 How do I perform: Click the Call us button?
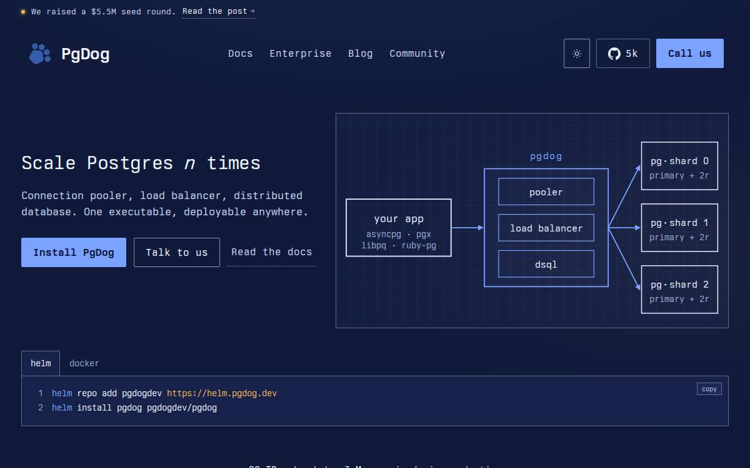tap(690, 54)
